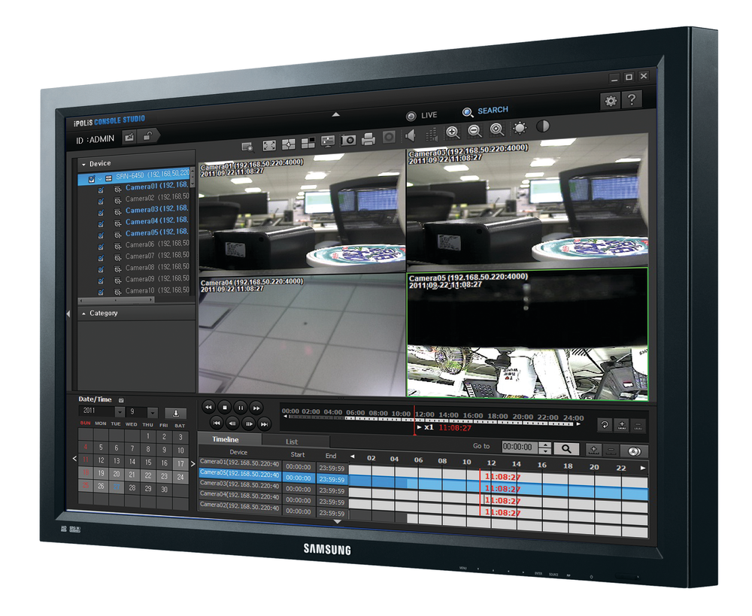Switch to LIVE mode
This screenshot has height=616, width=752.
(421, 115)
